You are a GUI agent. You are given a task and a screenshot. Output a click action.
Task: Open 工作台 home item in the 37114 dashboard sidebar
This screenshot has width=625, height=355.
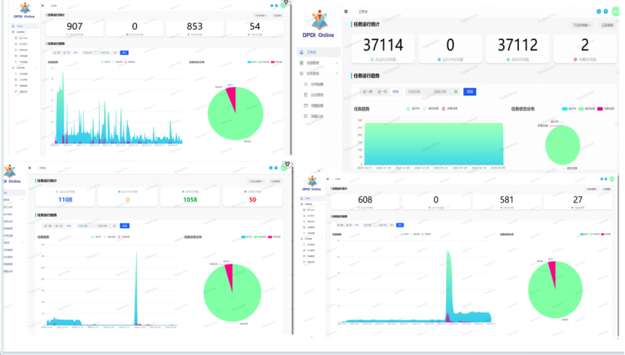(x=319, y=52)
